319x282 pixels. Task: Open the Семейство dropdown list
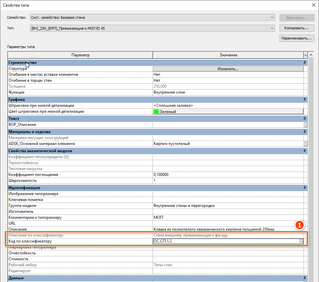point(272,17)
